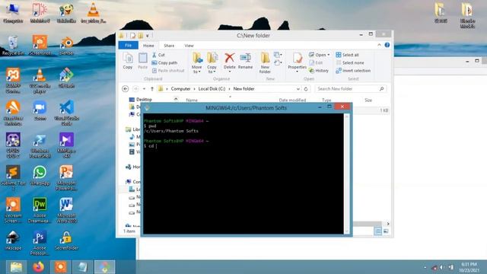
Task: Sort by the Name column header
Action: pos(192,100)
